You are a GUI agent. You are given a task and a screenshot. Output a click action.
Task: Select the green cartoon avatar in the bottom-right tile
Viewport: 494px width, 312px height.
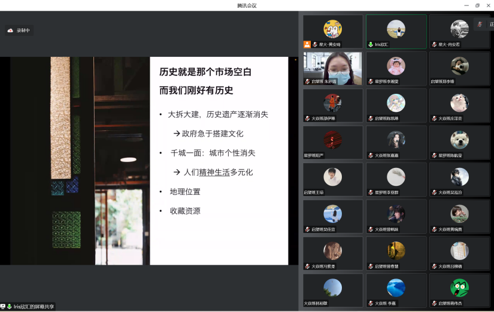(459, 287)
